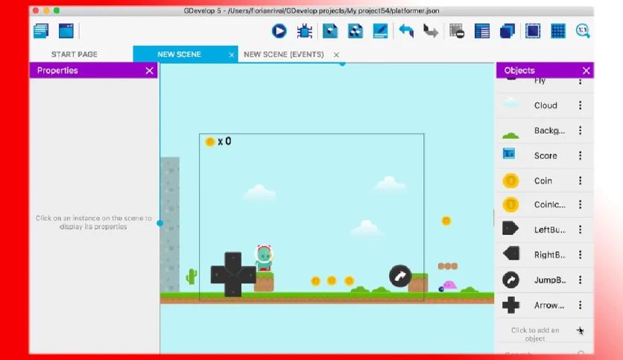Open the Score object's three-dot menu
Screen dimensions: 623x360
click(x=580, y=155)
